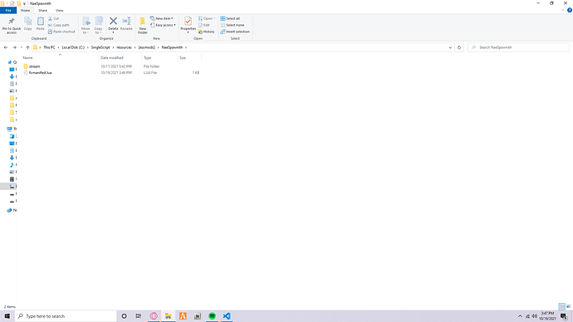573x322 pixels.
Task: Create a New folder
Action: coord(143,25)
